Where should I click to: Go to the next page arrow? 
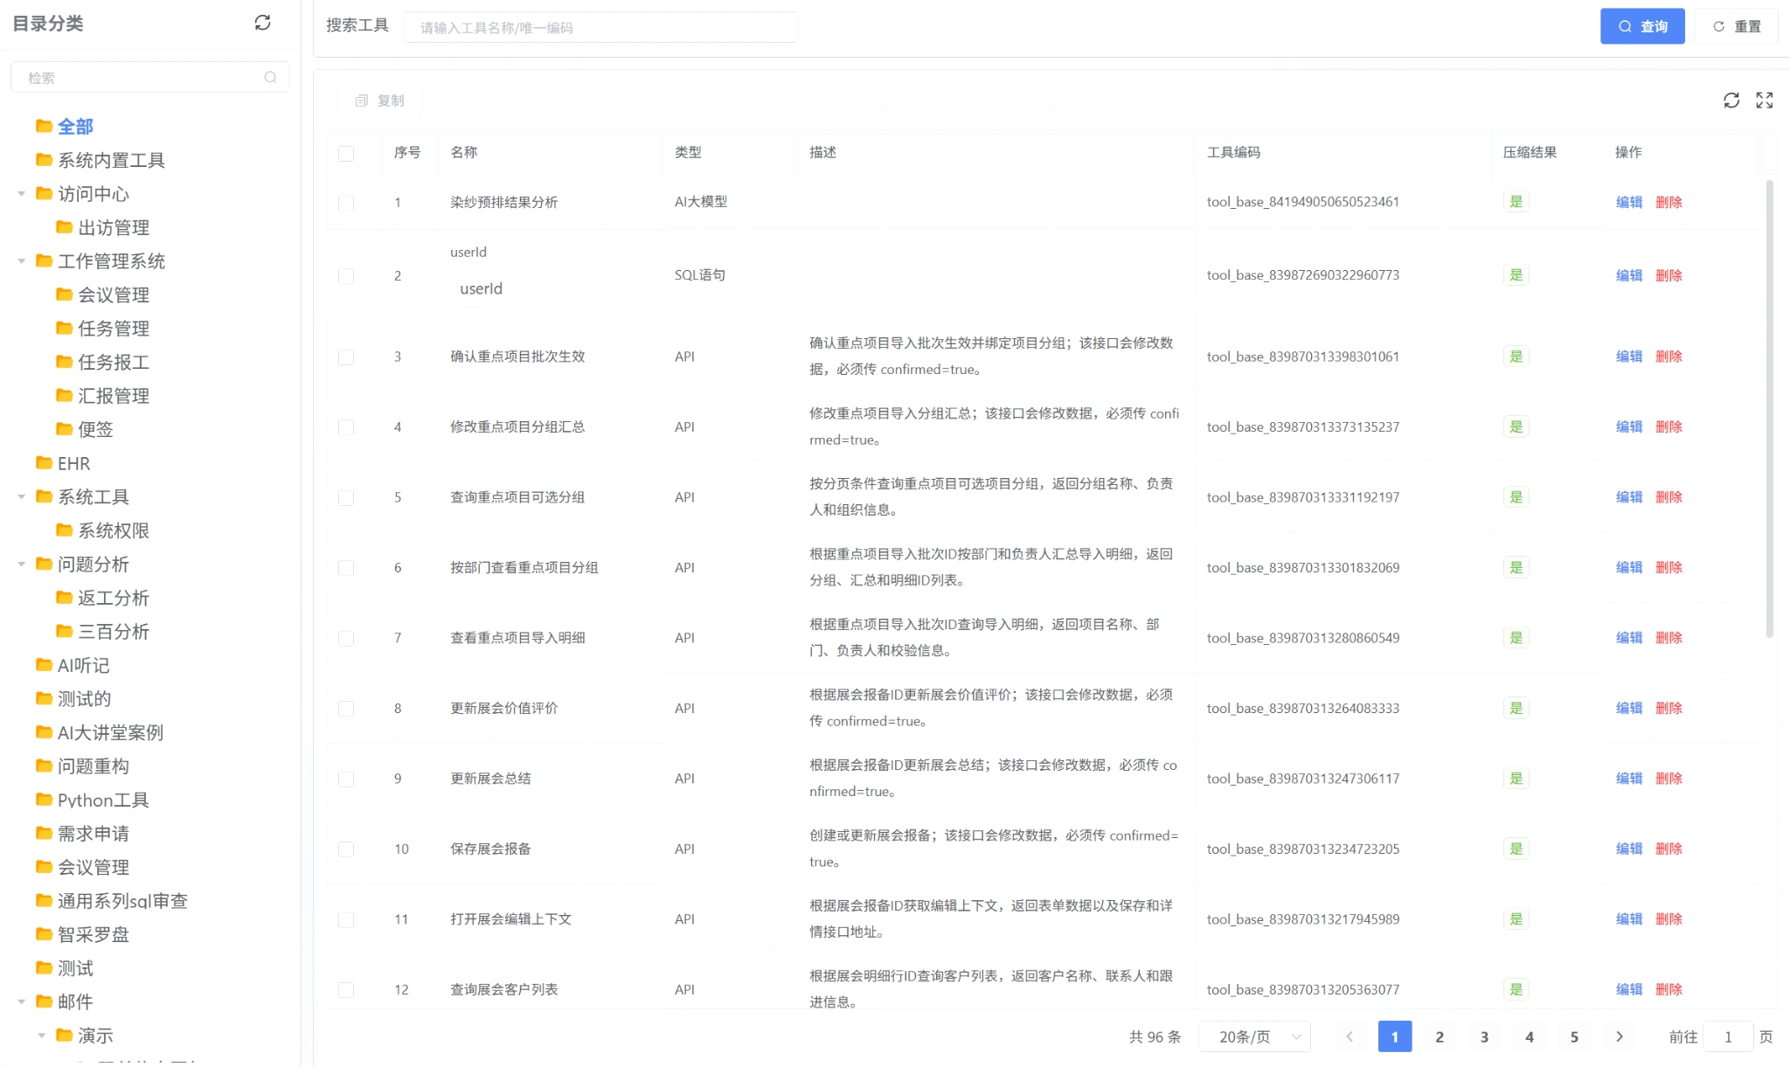click(x=1620, y=1036)
